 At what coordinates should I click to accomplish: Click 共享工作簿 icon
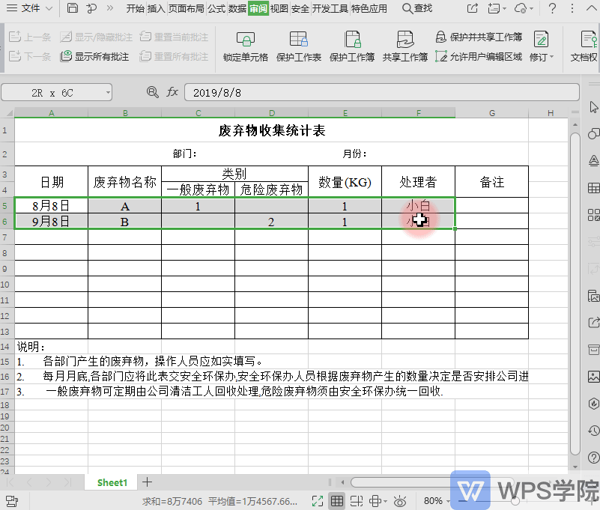pyautogui.click(x=404, y=46)
